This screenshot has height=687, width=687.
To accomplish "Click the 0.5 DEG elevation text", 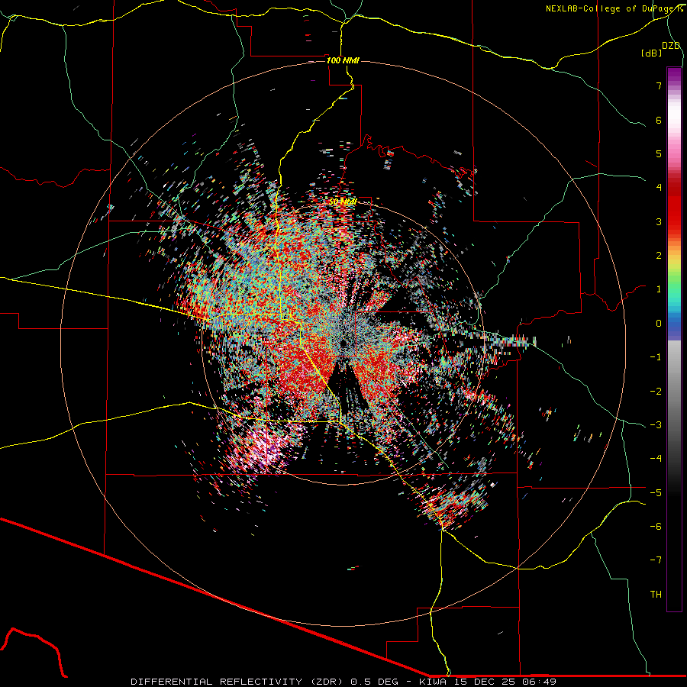I will pos(374,682).
